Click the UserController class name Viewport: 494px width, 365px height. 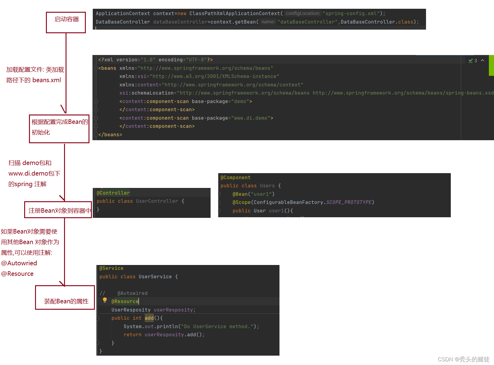157,201
